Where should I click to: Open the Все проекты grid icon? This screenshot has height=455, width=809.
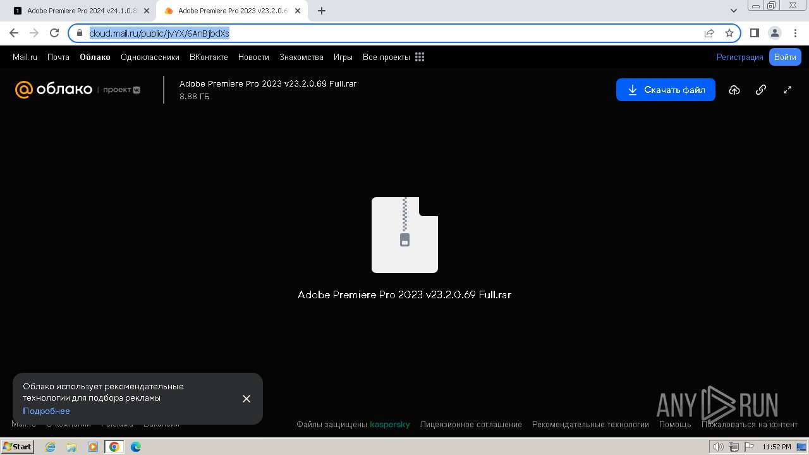(x=420, y=57)
